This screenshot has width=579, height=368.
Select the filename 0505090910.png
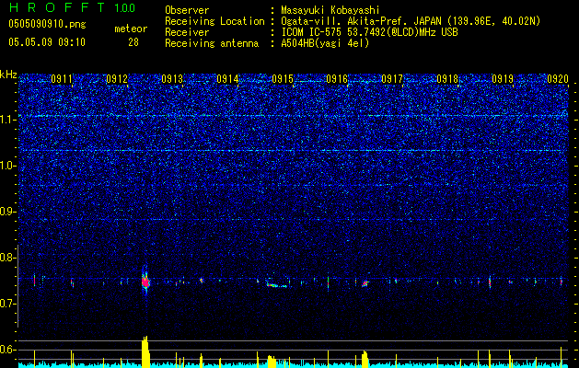tap(47, 25)
